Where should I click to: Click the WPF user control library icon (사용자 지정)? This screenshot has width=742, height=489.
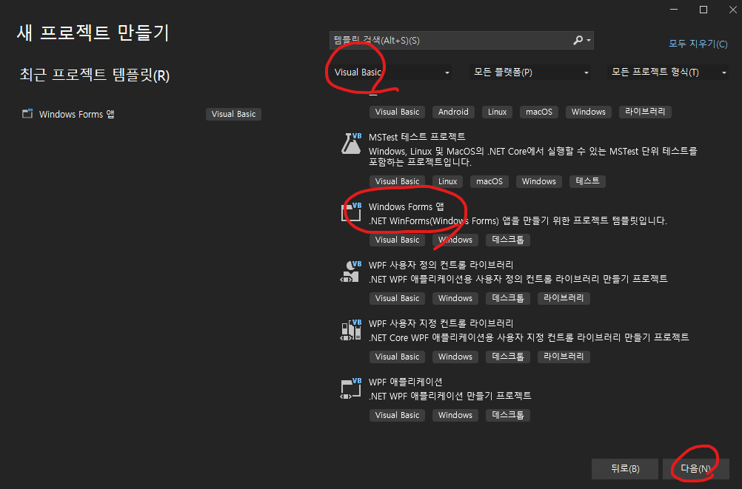351,330
